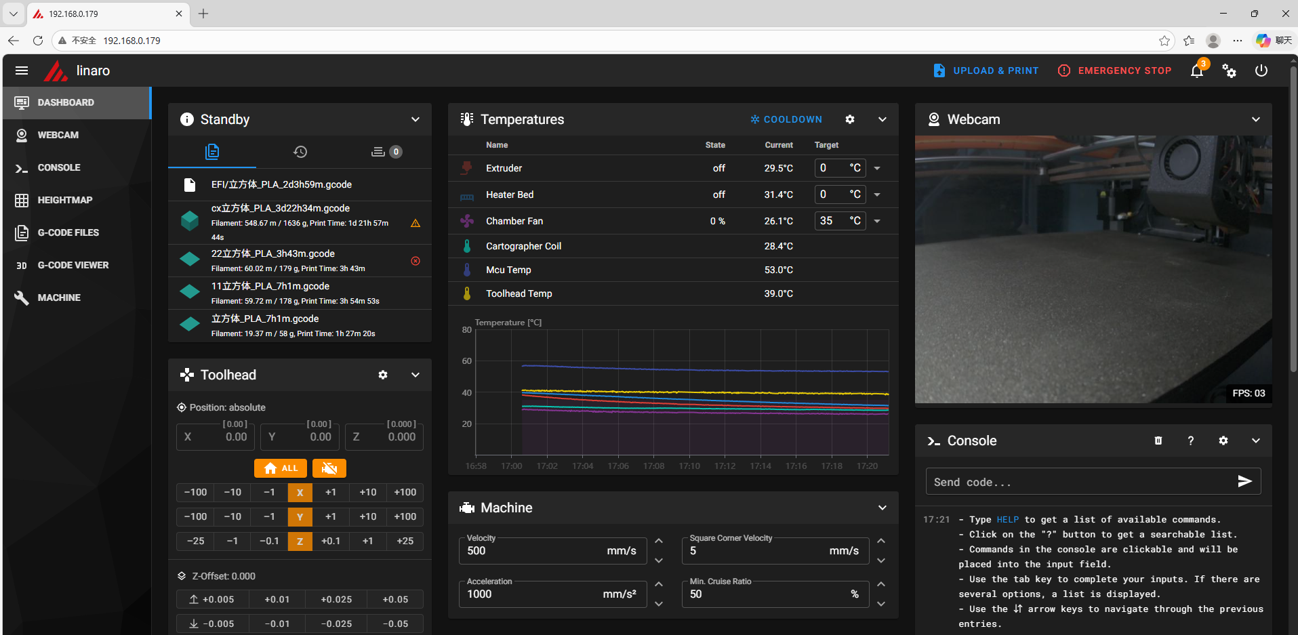
Task: Click the motors off button
Action: [329, 468]
